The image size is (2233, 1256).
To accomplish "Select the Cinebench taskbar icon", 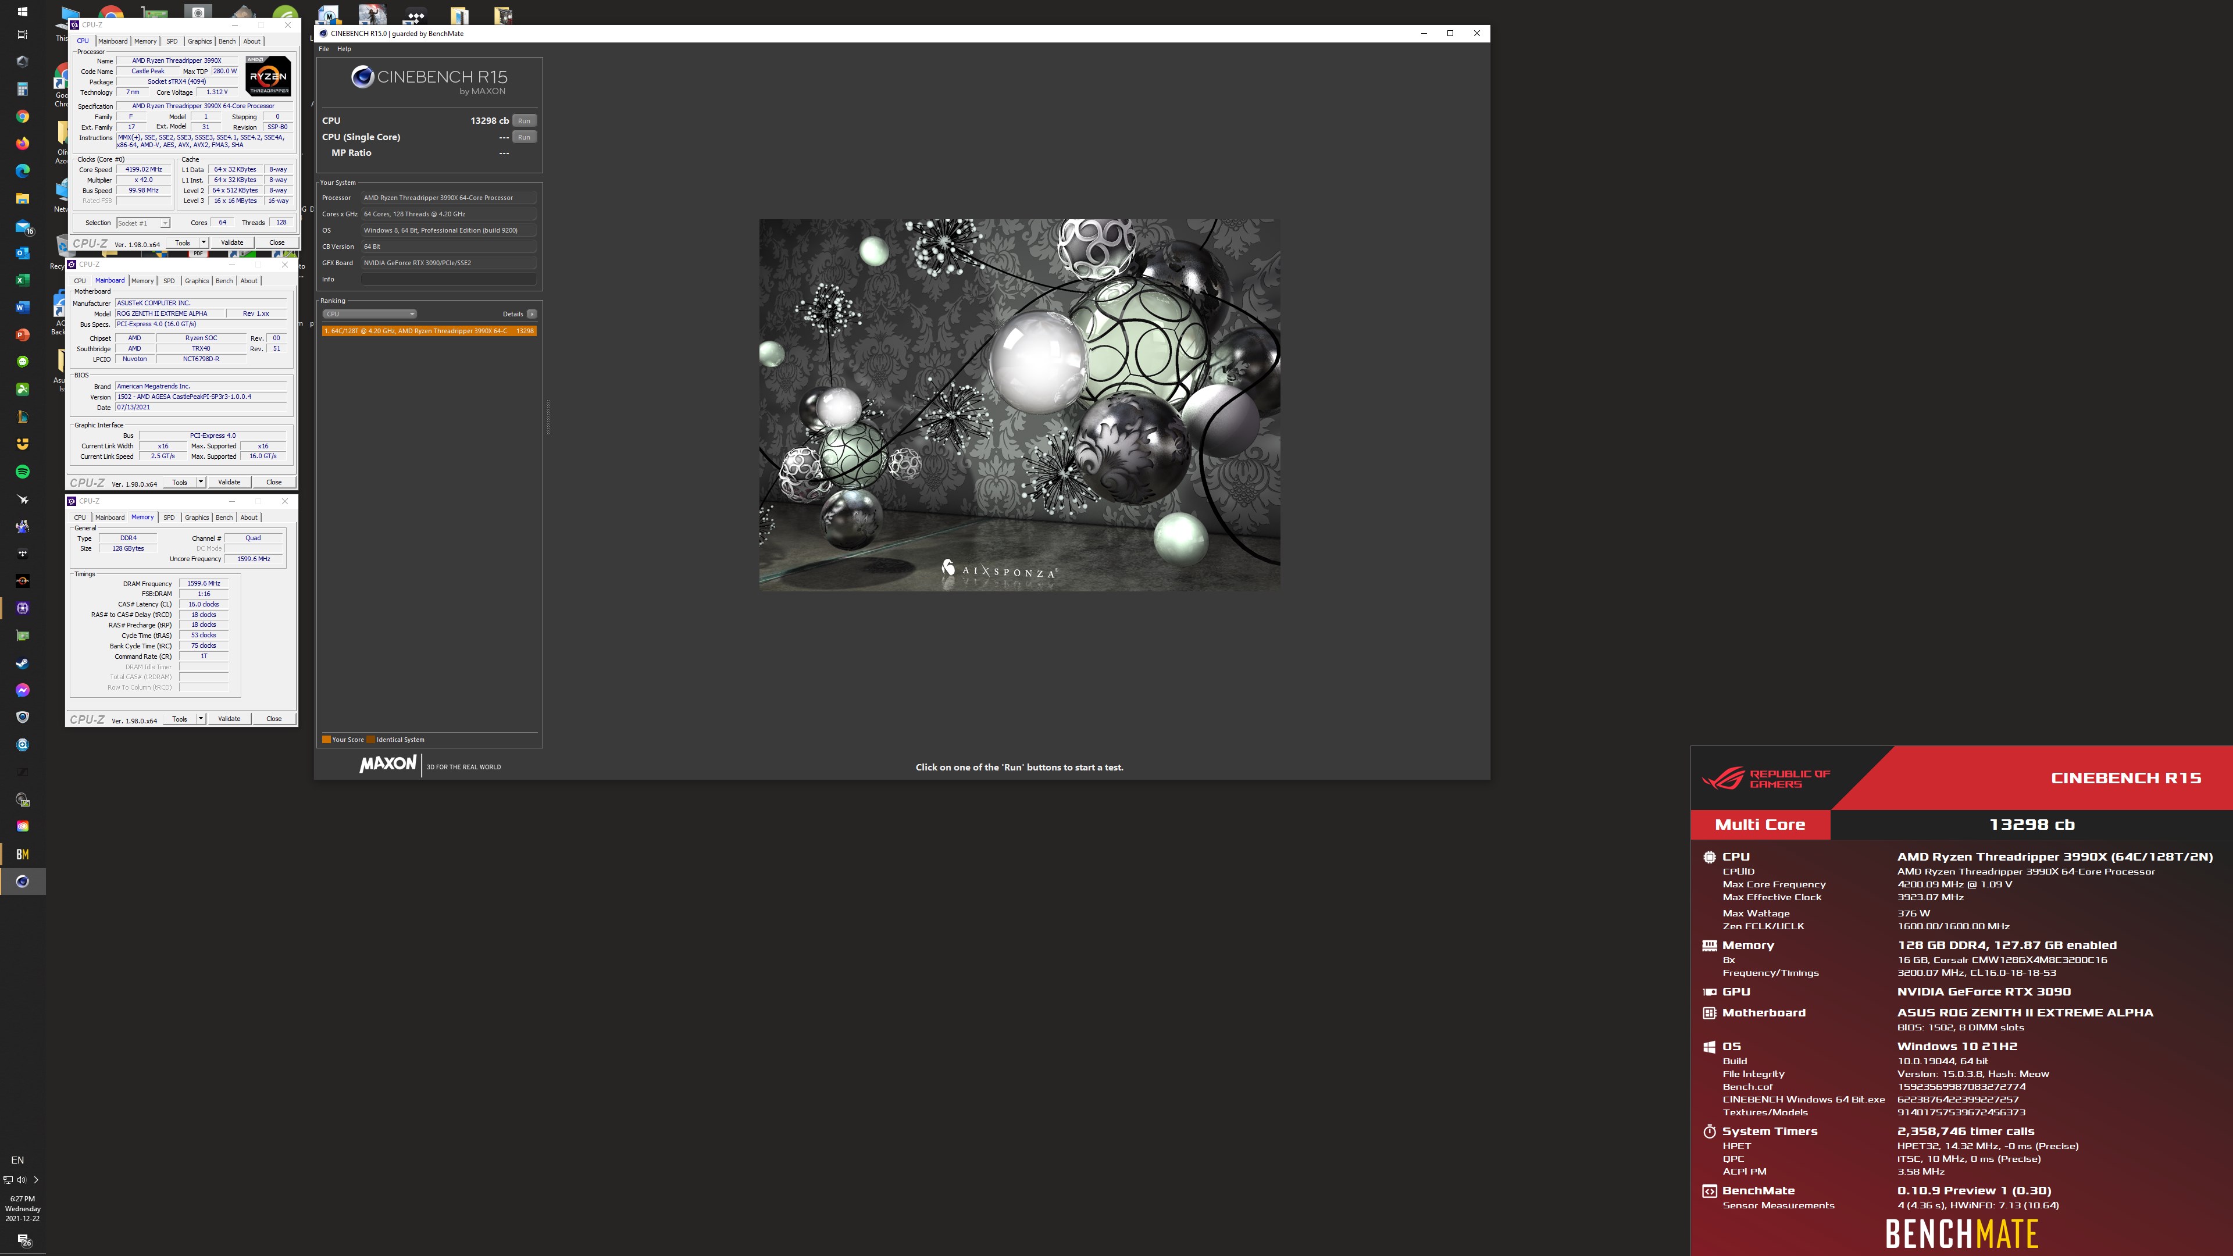I will (23, 882).
